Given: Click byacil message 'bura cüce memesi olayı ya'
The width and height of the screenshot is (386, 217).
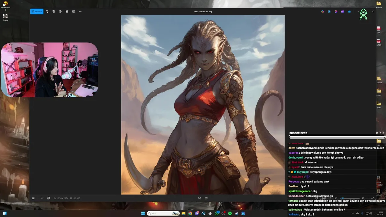Looking at the screenshot, I should point(317,167).
